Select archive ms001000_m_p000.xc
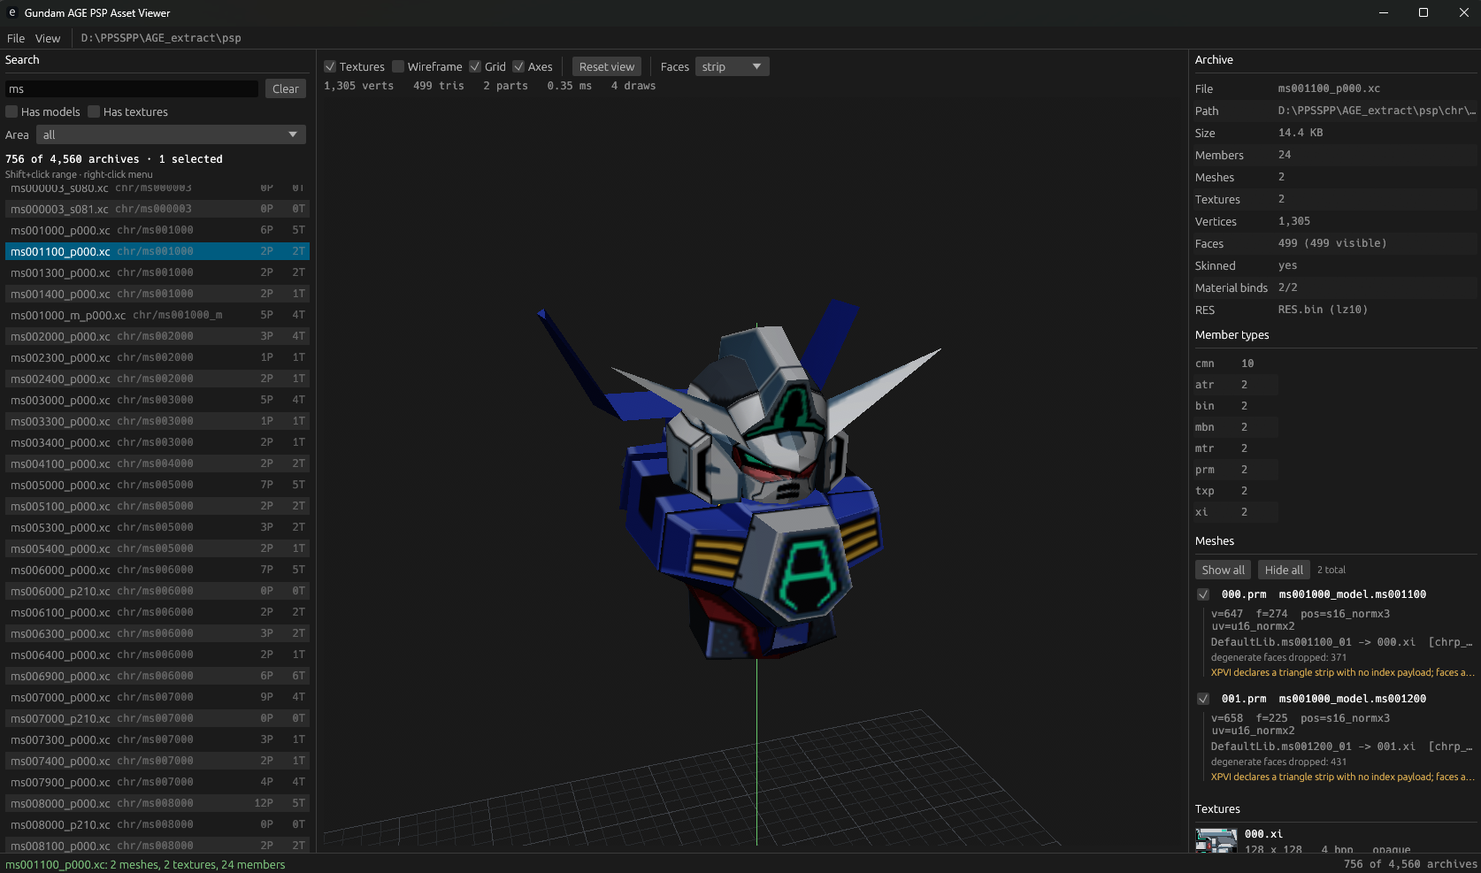This screenshot has height=873, width=1481. coord(157,315)
